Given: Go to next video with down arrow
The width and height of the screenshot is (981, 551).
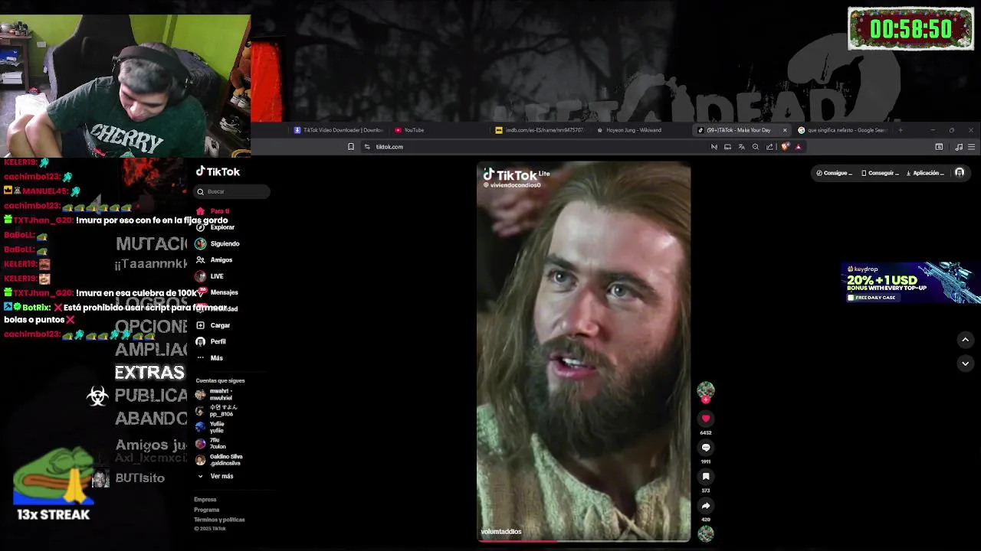Looking at the screenshot, I should point(965,364).
